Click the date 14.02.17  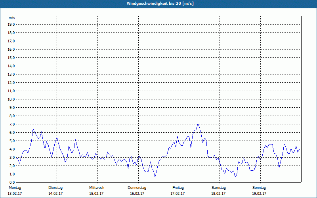pos(55,194)
